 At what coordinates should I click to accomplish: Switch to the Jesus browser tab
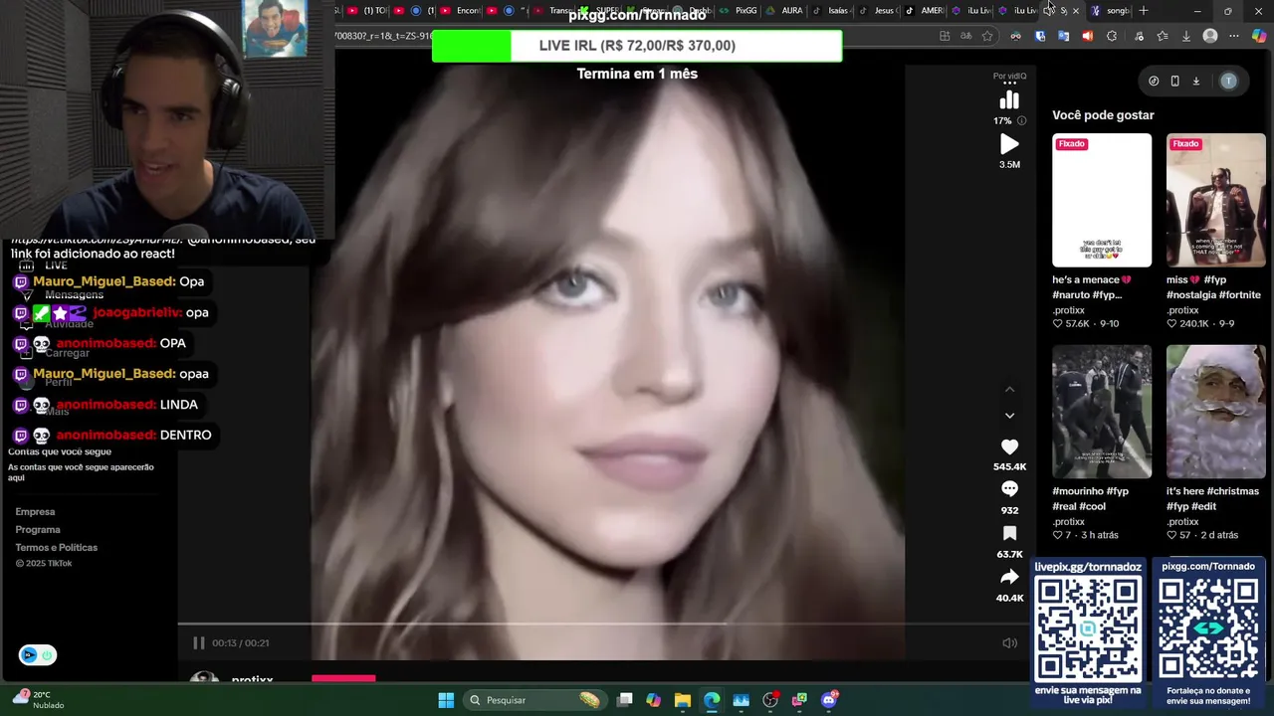click(x=878, y=11)
